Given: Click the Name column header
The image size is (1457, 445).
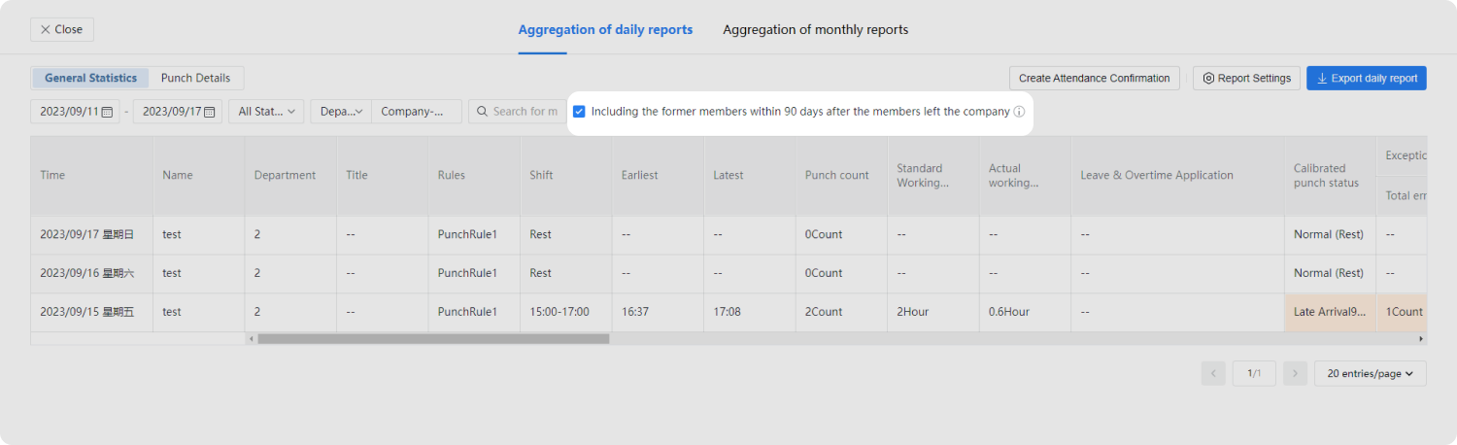Looking at the screenshot, I should pos(198,176).
